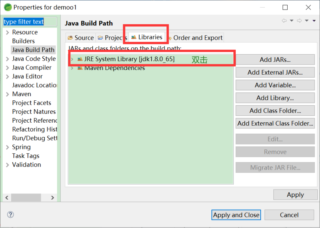The height and width of the screenshot is (228, 320).
Task: Expand the Maven category
Action: point(8,94)
